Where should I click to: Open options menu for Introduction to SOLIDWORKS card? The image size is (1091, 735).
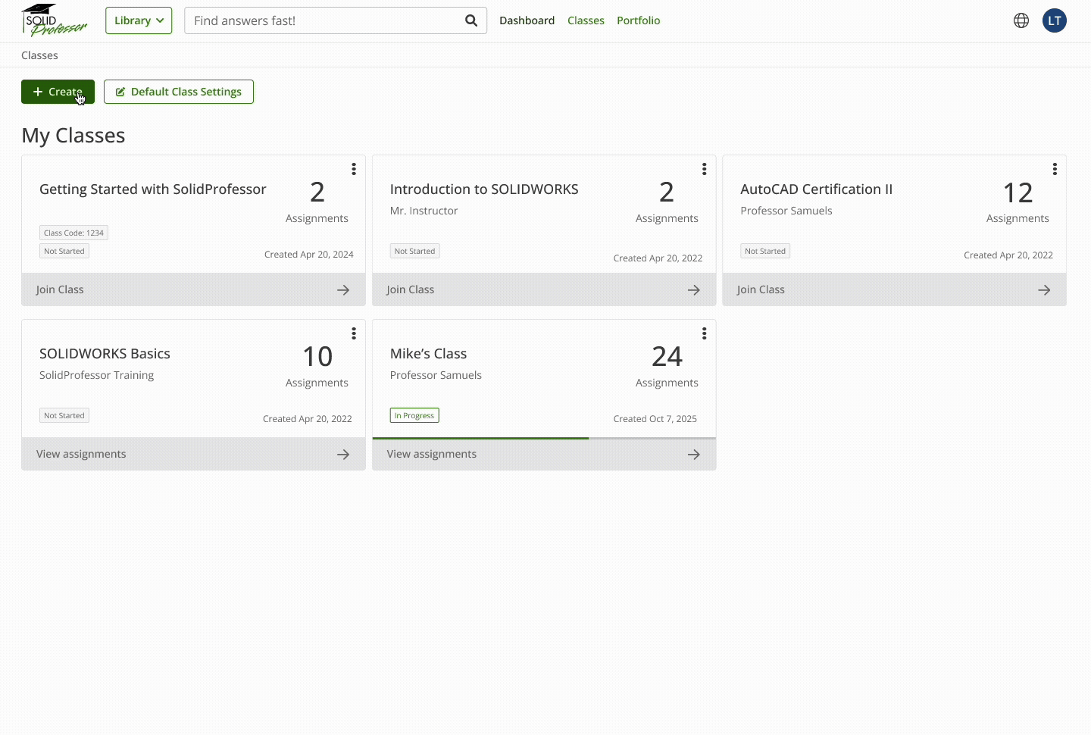tap(704, 169)
